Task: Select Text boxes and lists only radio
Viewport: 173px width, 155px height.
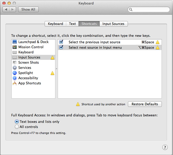Action: 17,122
